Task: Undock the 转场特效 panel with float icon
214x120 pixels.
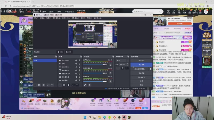Action: pyautogui.click(x=128, y=57)
